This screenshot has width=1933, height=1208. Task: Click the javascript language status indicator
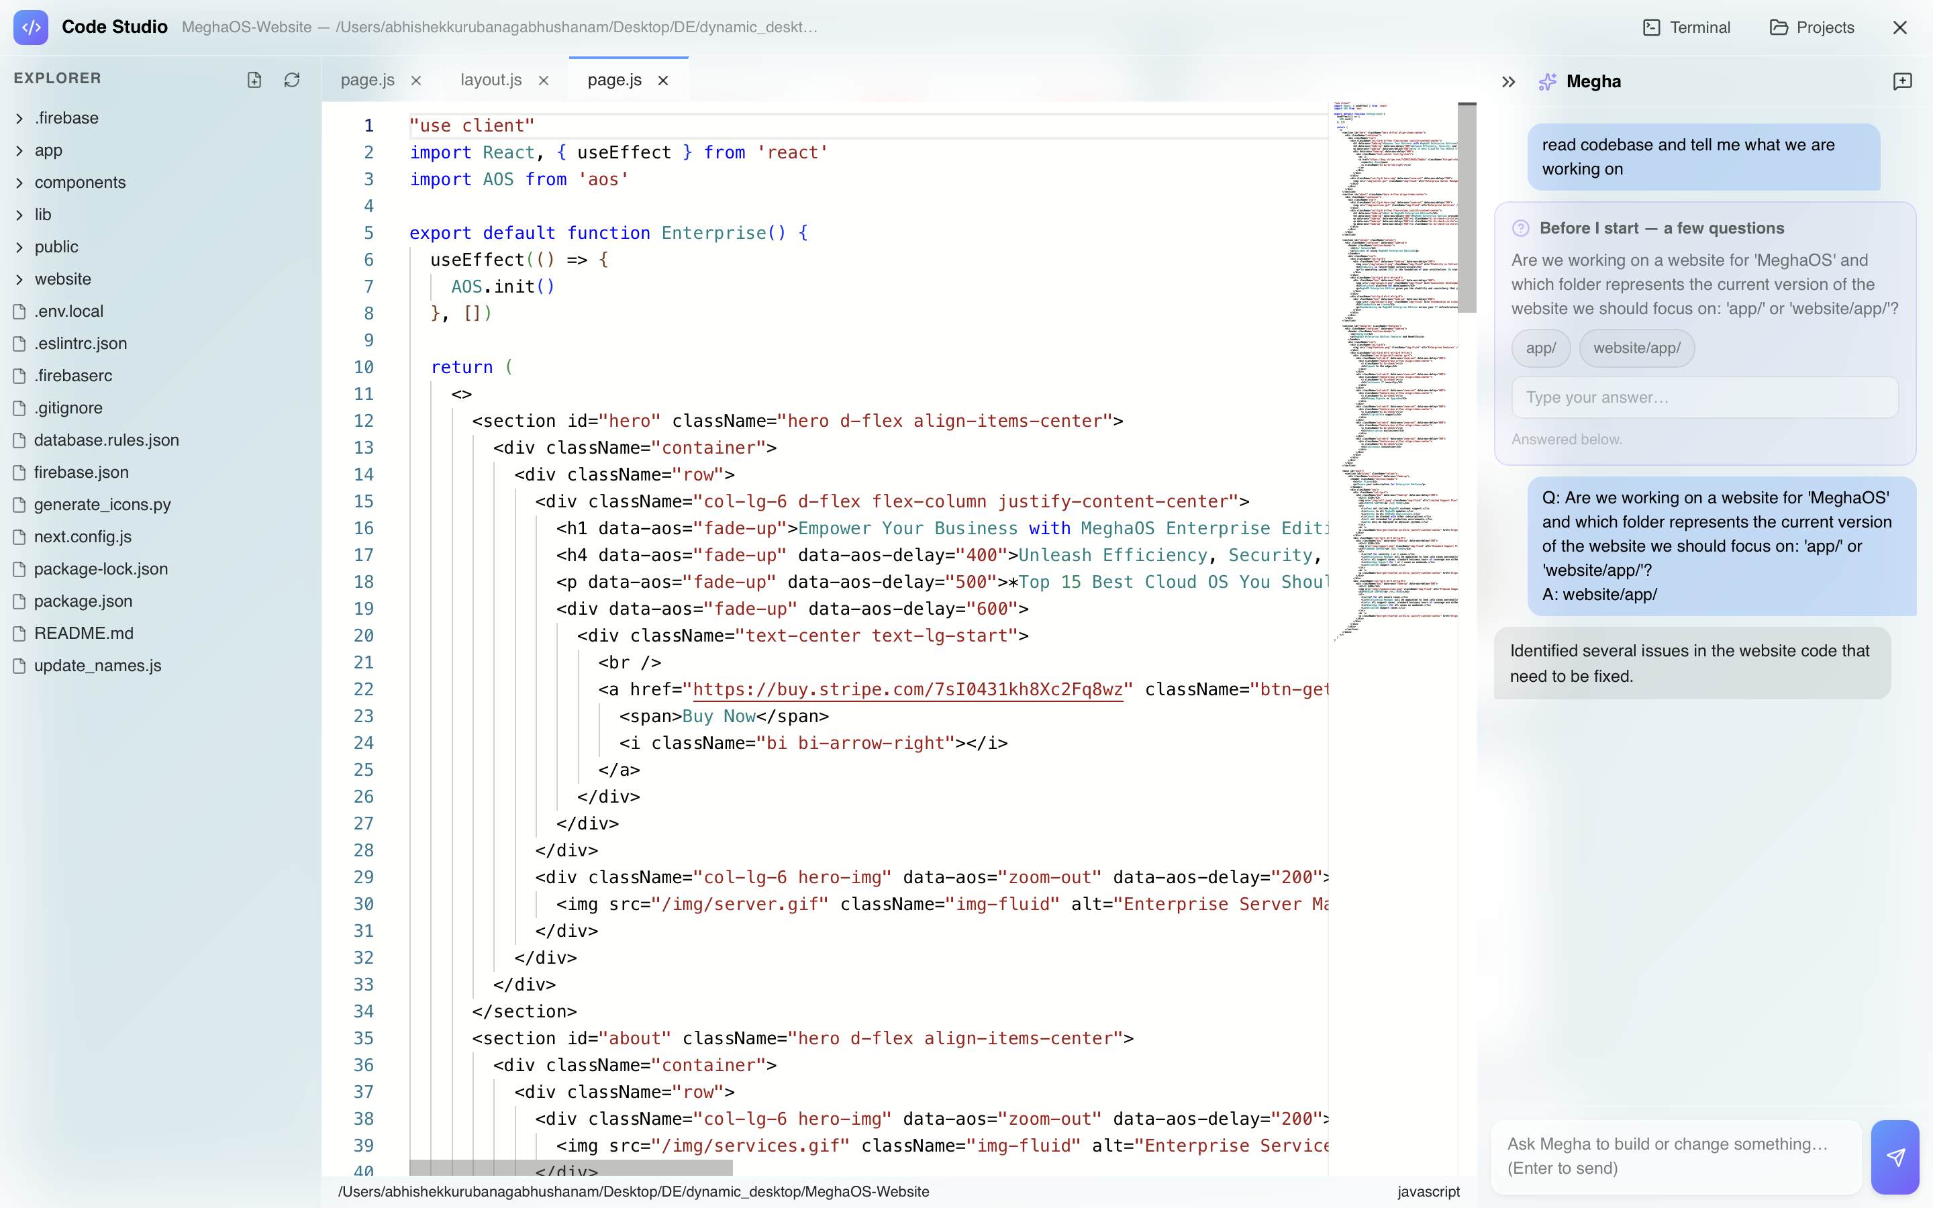click(1428, 1191)
